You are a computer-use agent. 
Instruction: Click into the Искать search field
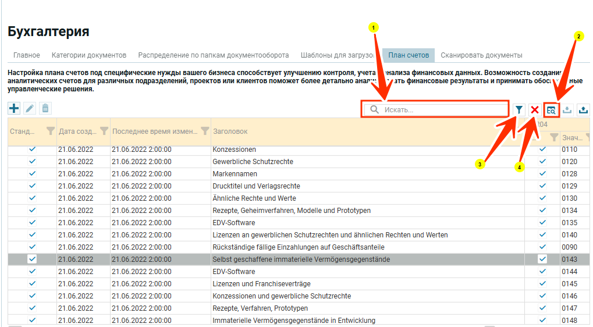point(442,109)
